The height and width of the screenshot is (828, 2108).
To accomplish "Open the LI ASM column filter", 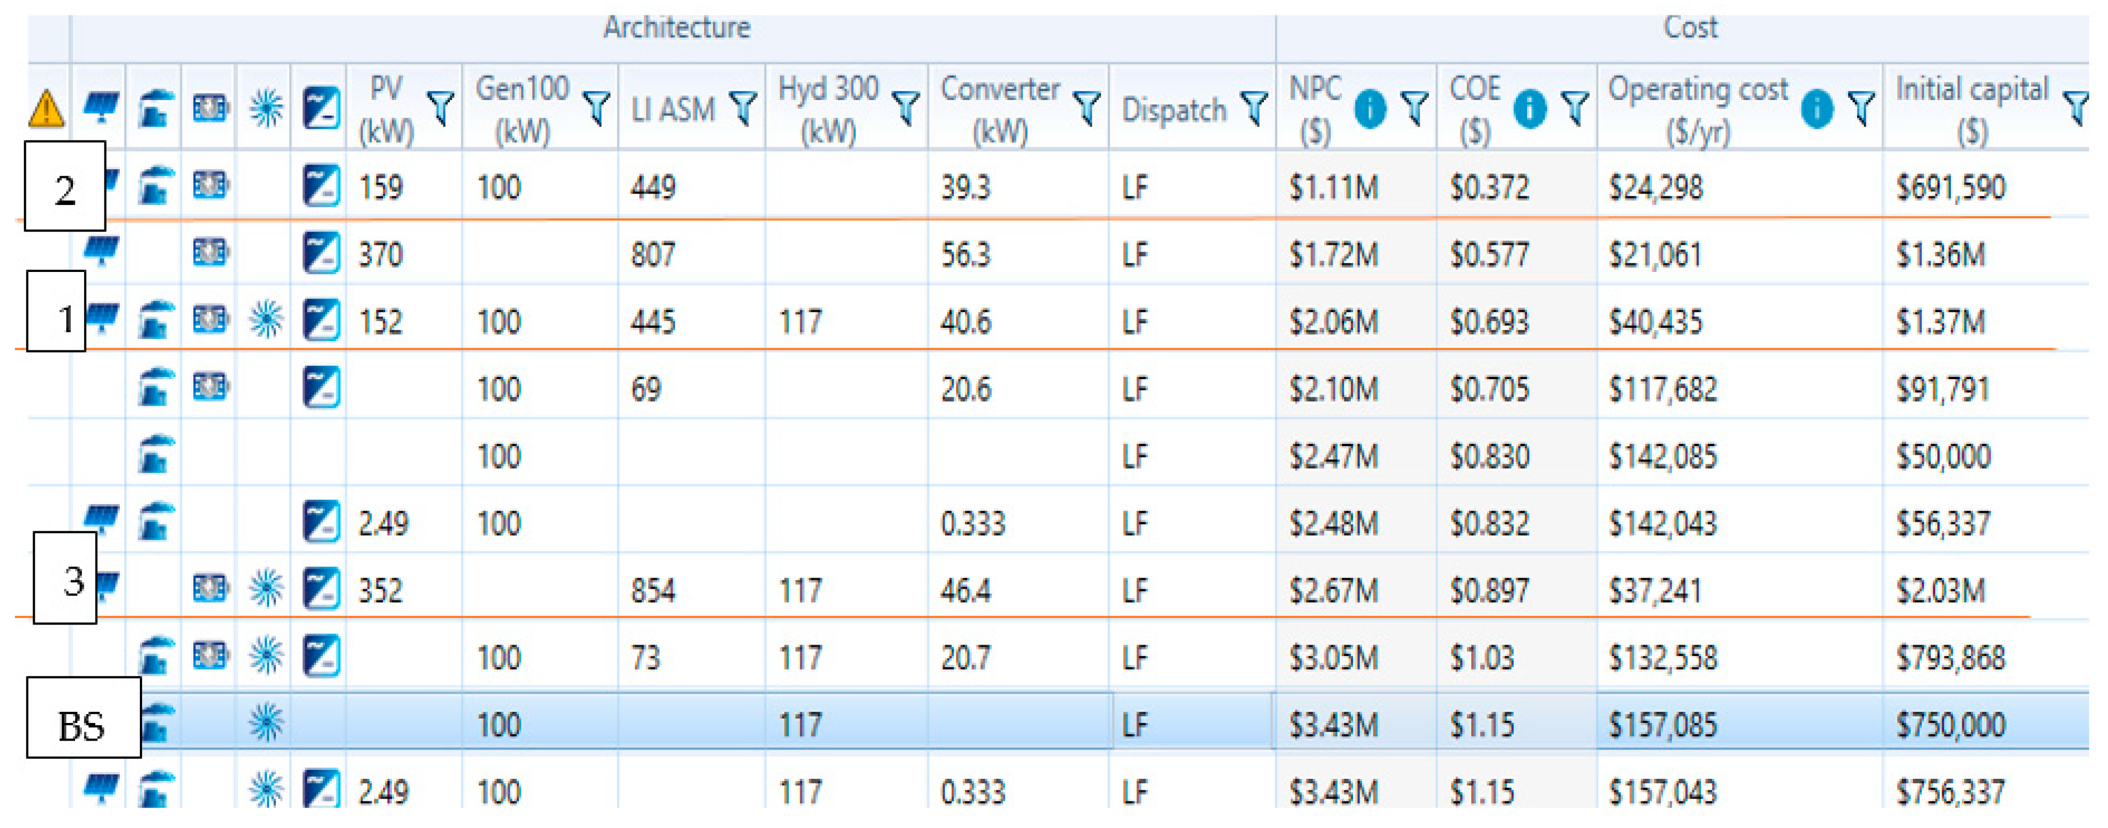I will click(744, 107).
